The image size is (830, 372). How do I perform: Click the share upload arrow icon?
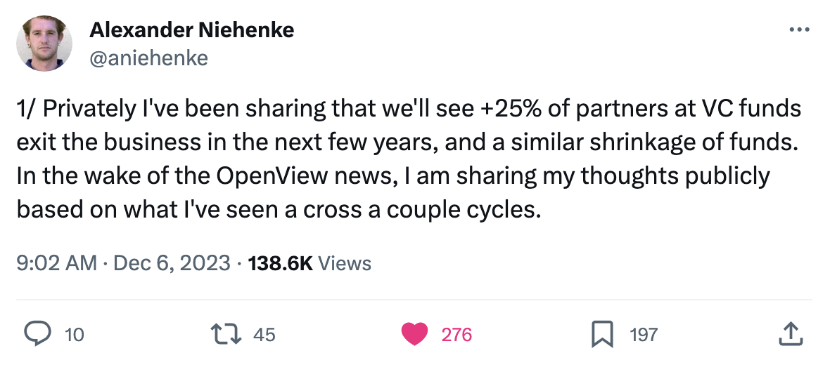tap(790, 334)
